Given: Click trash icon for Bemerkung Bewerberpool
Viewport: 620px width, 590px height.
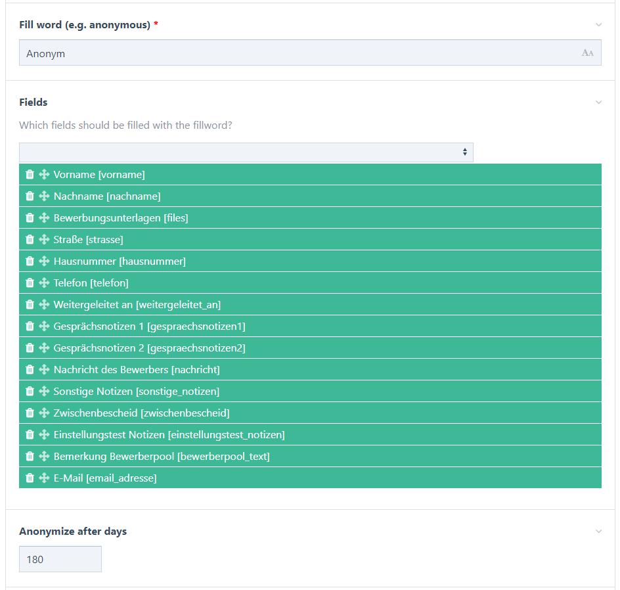Looking at the screenshot, I should coord(30,457).
